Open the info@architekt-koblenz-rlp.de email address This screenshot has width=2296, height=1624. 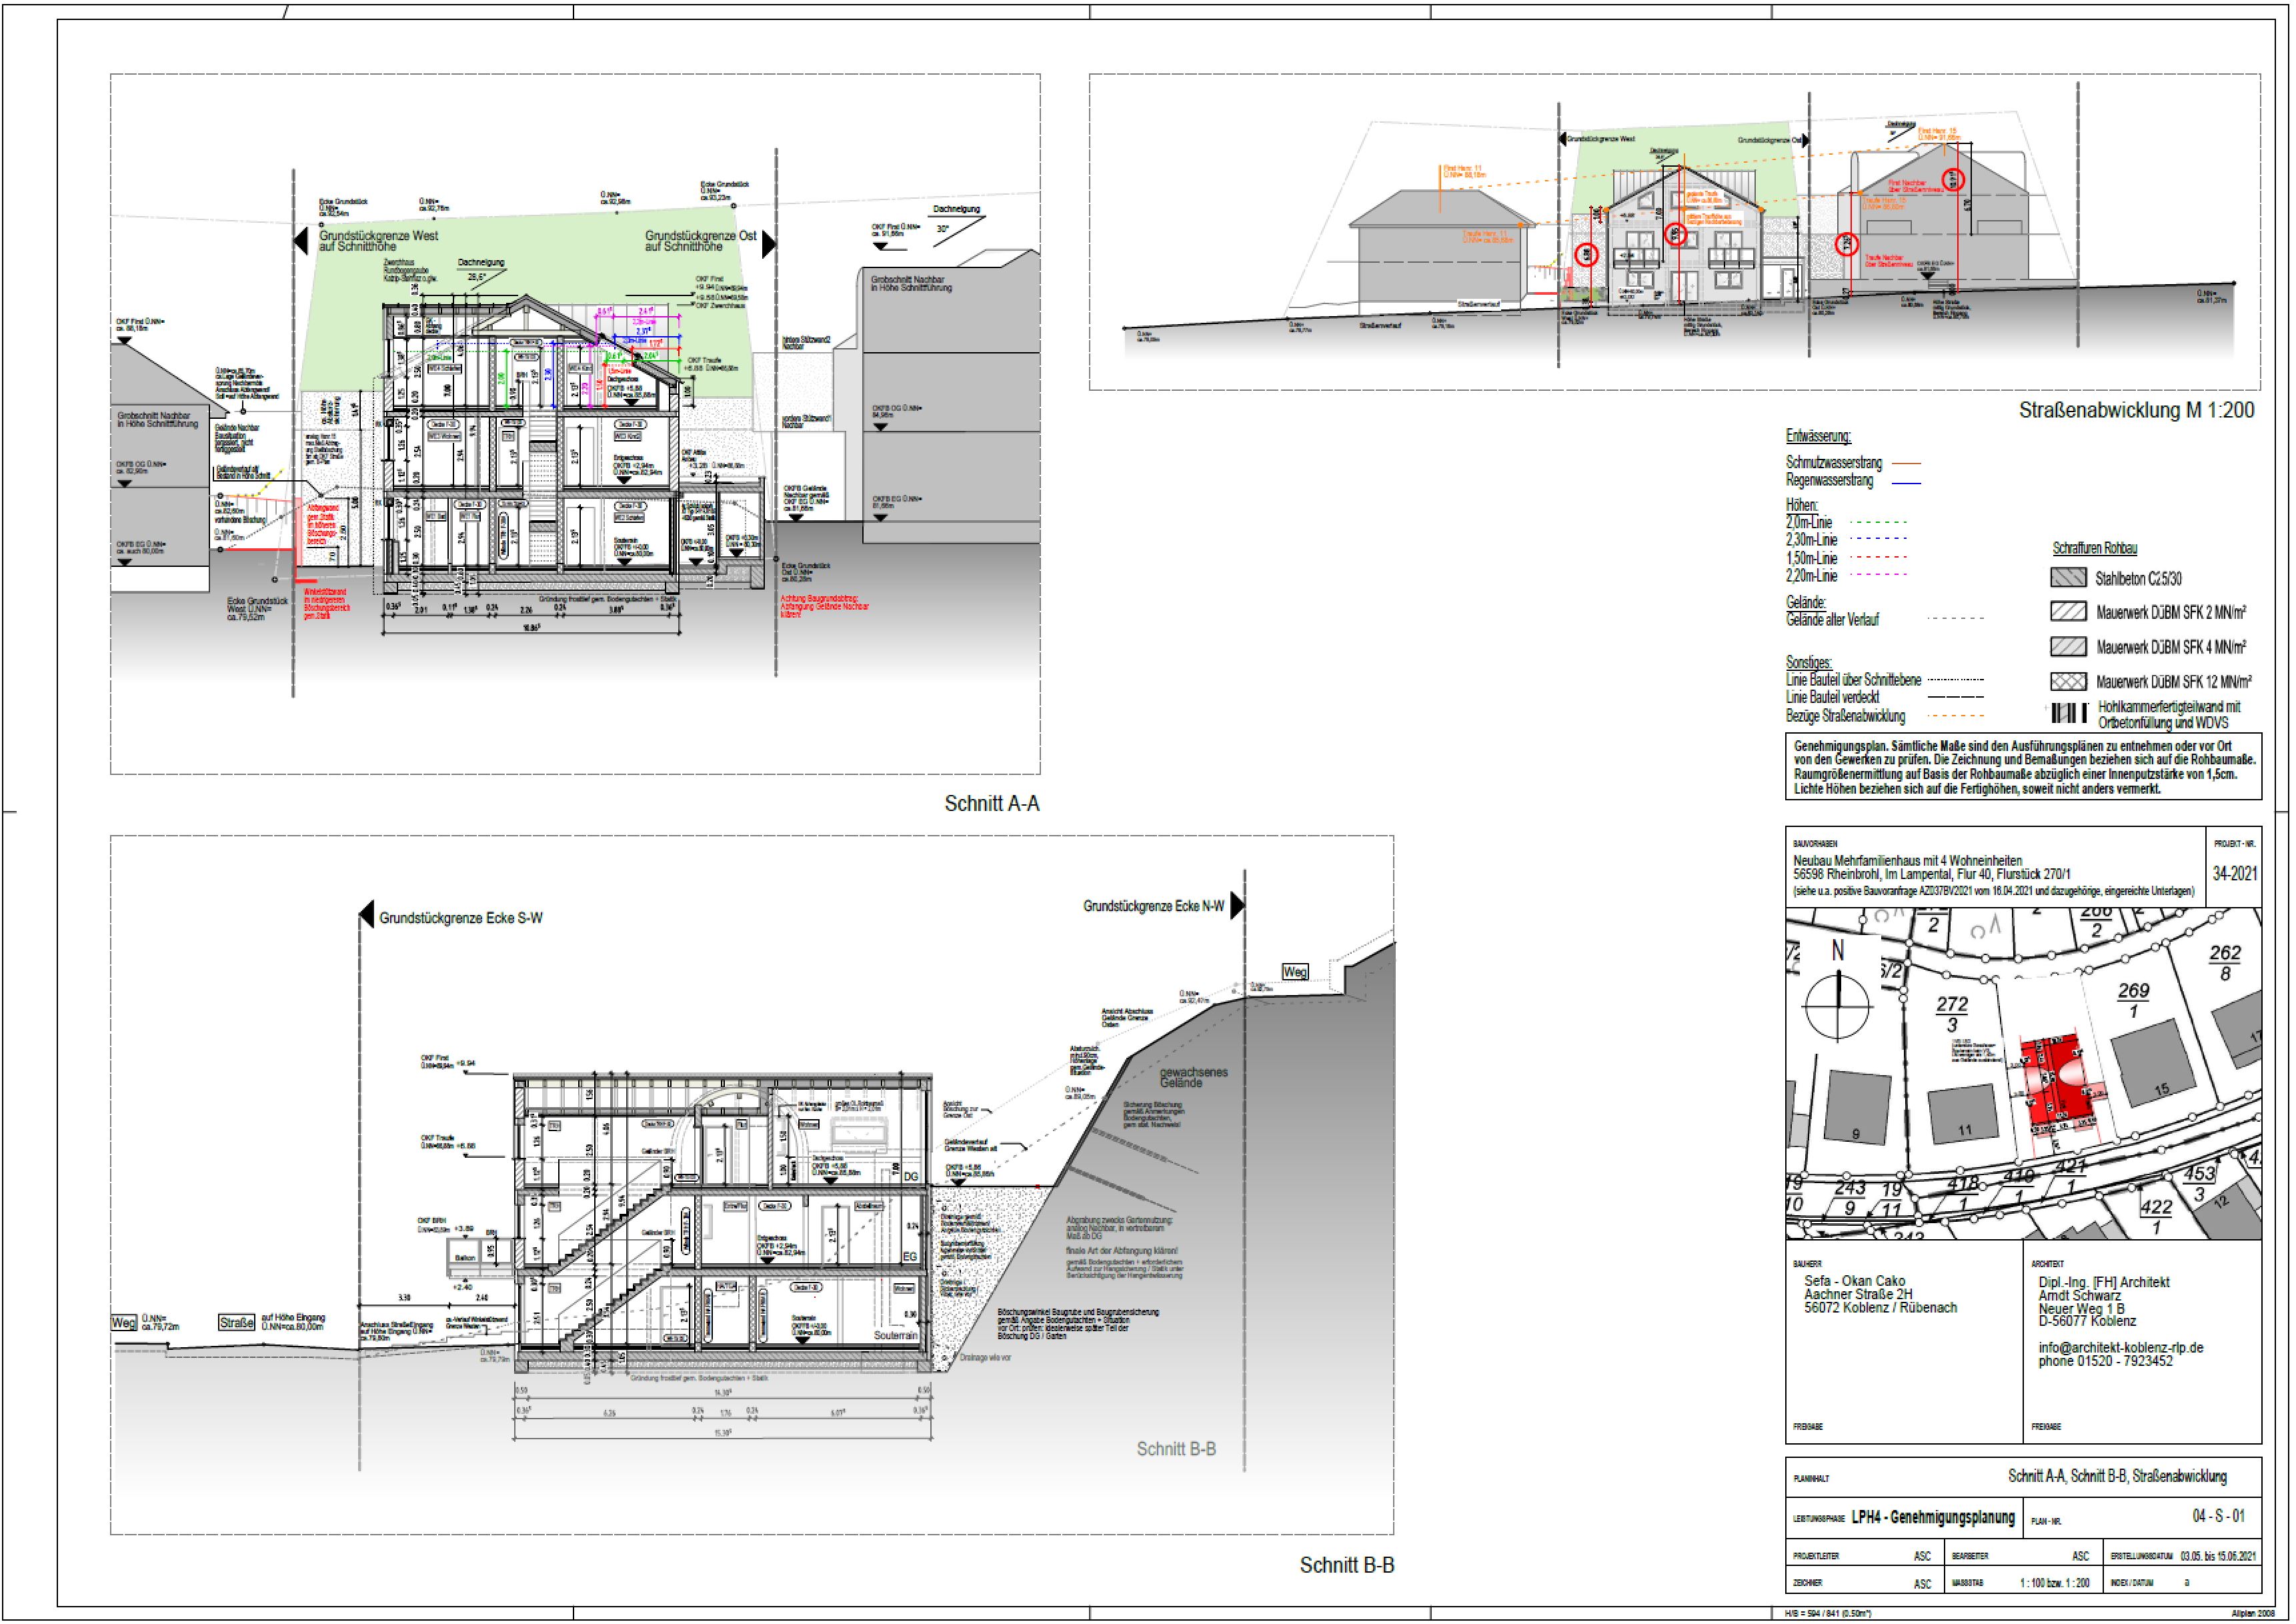point(2121,1347)
